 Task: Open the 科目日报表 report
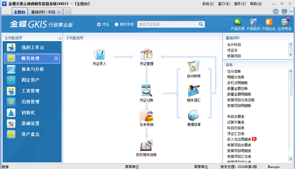click(236, 128)
